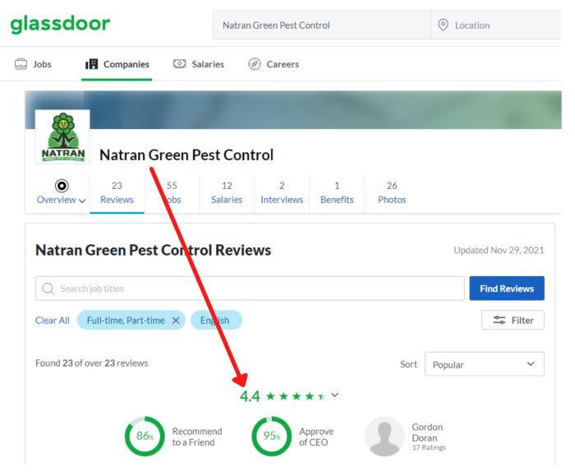Click the 17 Ratings text

pyautogui.click(x=429, y=447)
